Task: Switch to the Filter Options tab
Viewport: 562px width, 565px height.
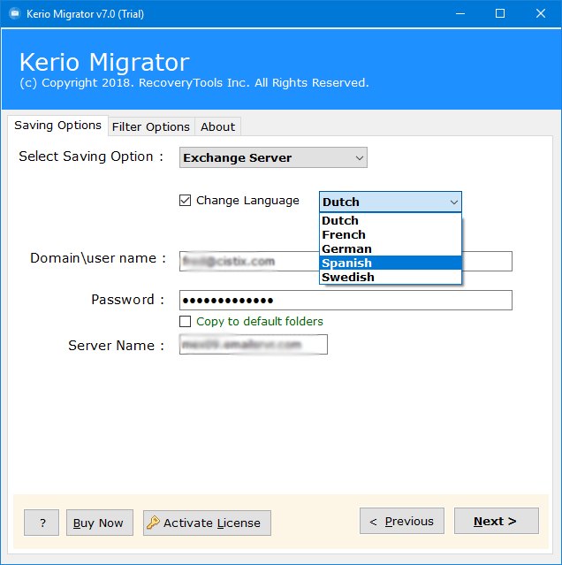Action: 151,126
